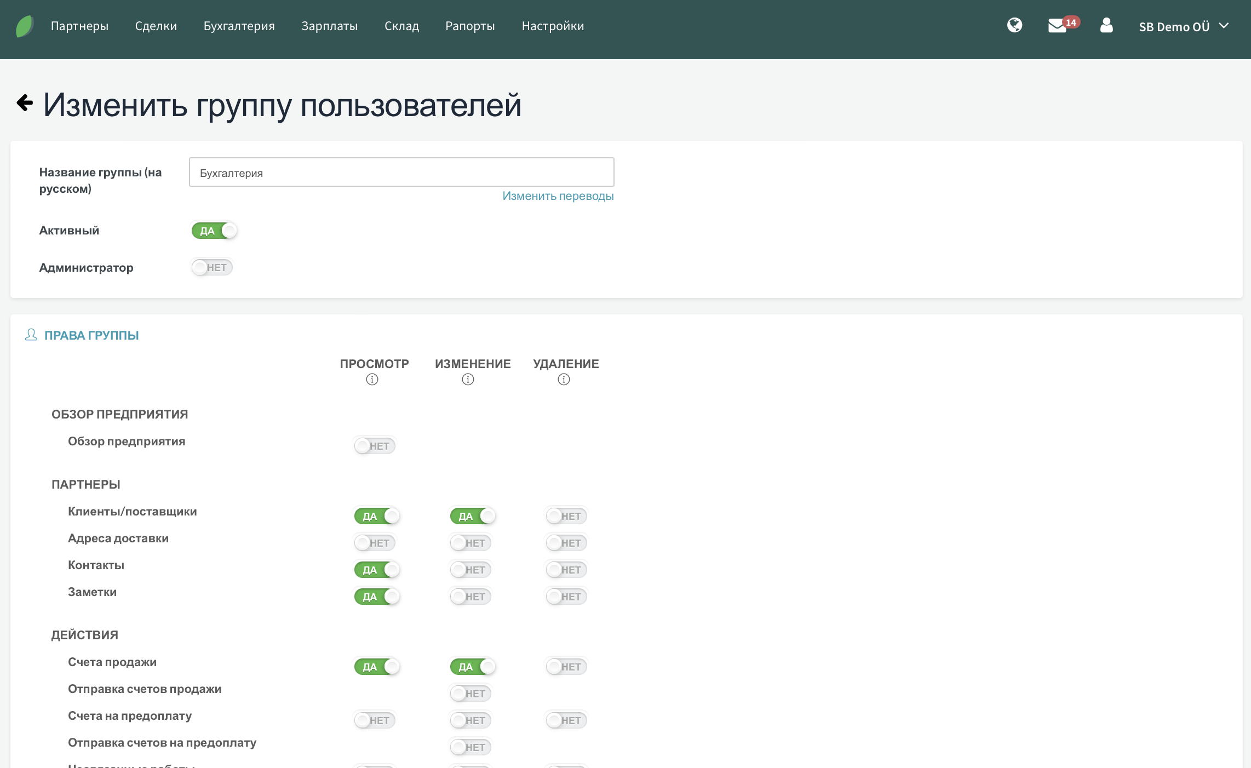Click the user profile icon
This screenshot has width=1251, height=768.
(x=1106, y=25)
